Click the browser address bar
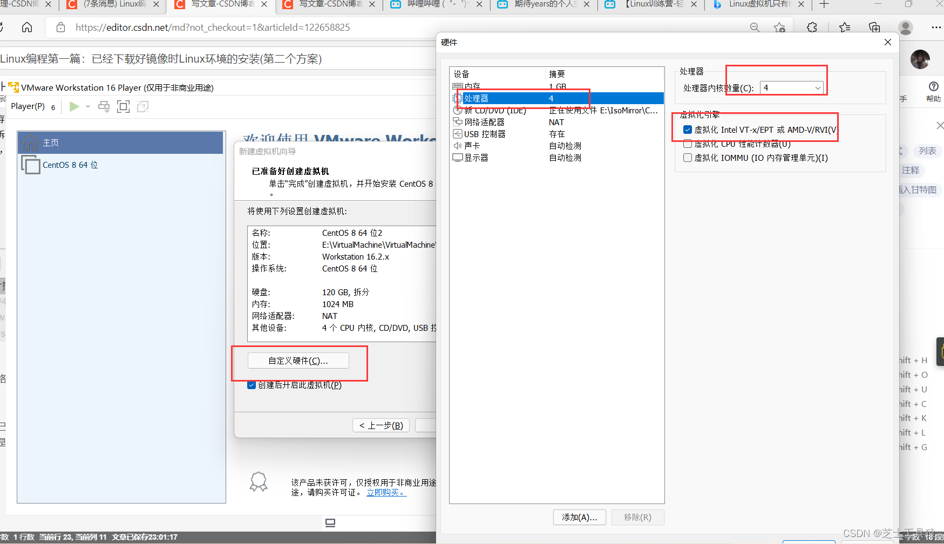 tap(216, 27)
